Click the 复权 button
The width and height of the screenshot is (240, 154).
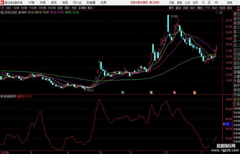coord(171,8)
